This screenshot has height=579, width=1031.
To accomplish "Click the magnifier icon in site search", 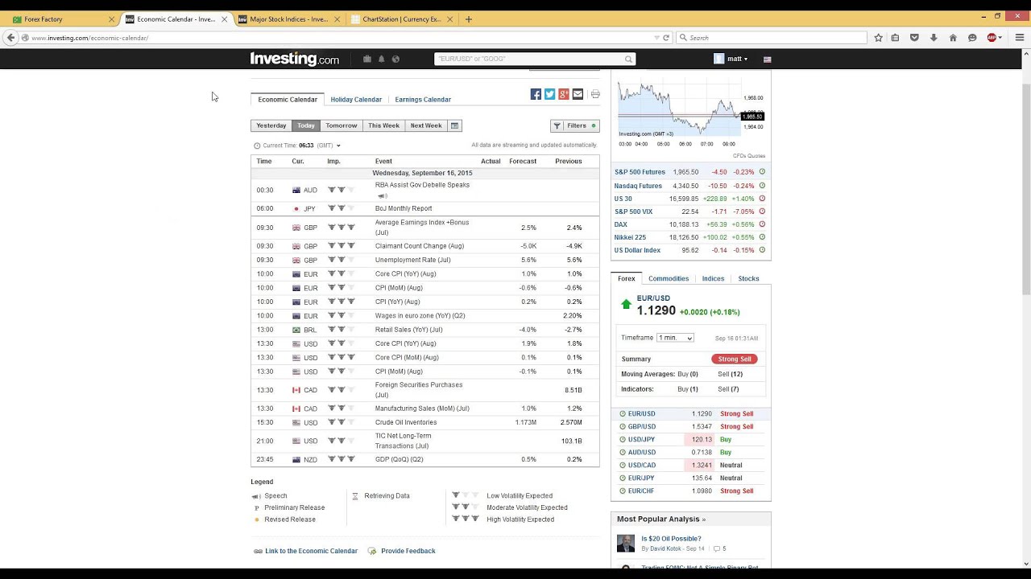I will [628, 59].
